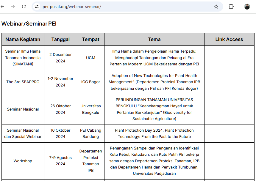This screenshot has height=181, width=256.
Task: Open the Extensions puzzle icon
Action: coord(231,7)
